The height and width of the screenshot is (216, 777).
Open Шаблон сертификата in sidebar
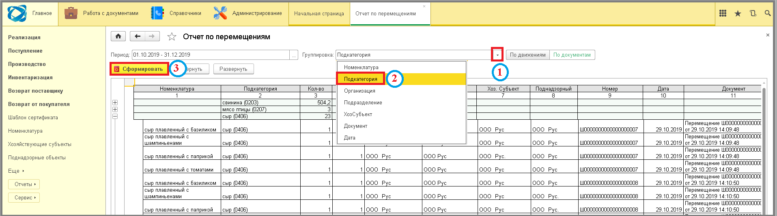[x=33, y=118]
